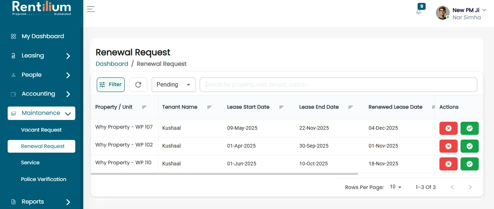Click the Renewed Lease Date column header
This screenshot has width=494, height=209.
click(x=395, y=107)
